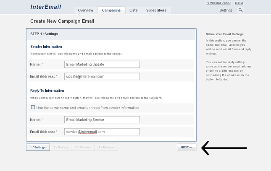Image resolution: width=271 pixels, height=171 pixels.
Task: Open the Subscribers tab
Action: tap(156, 10)
